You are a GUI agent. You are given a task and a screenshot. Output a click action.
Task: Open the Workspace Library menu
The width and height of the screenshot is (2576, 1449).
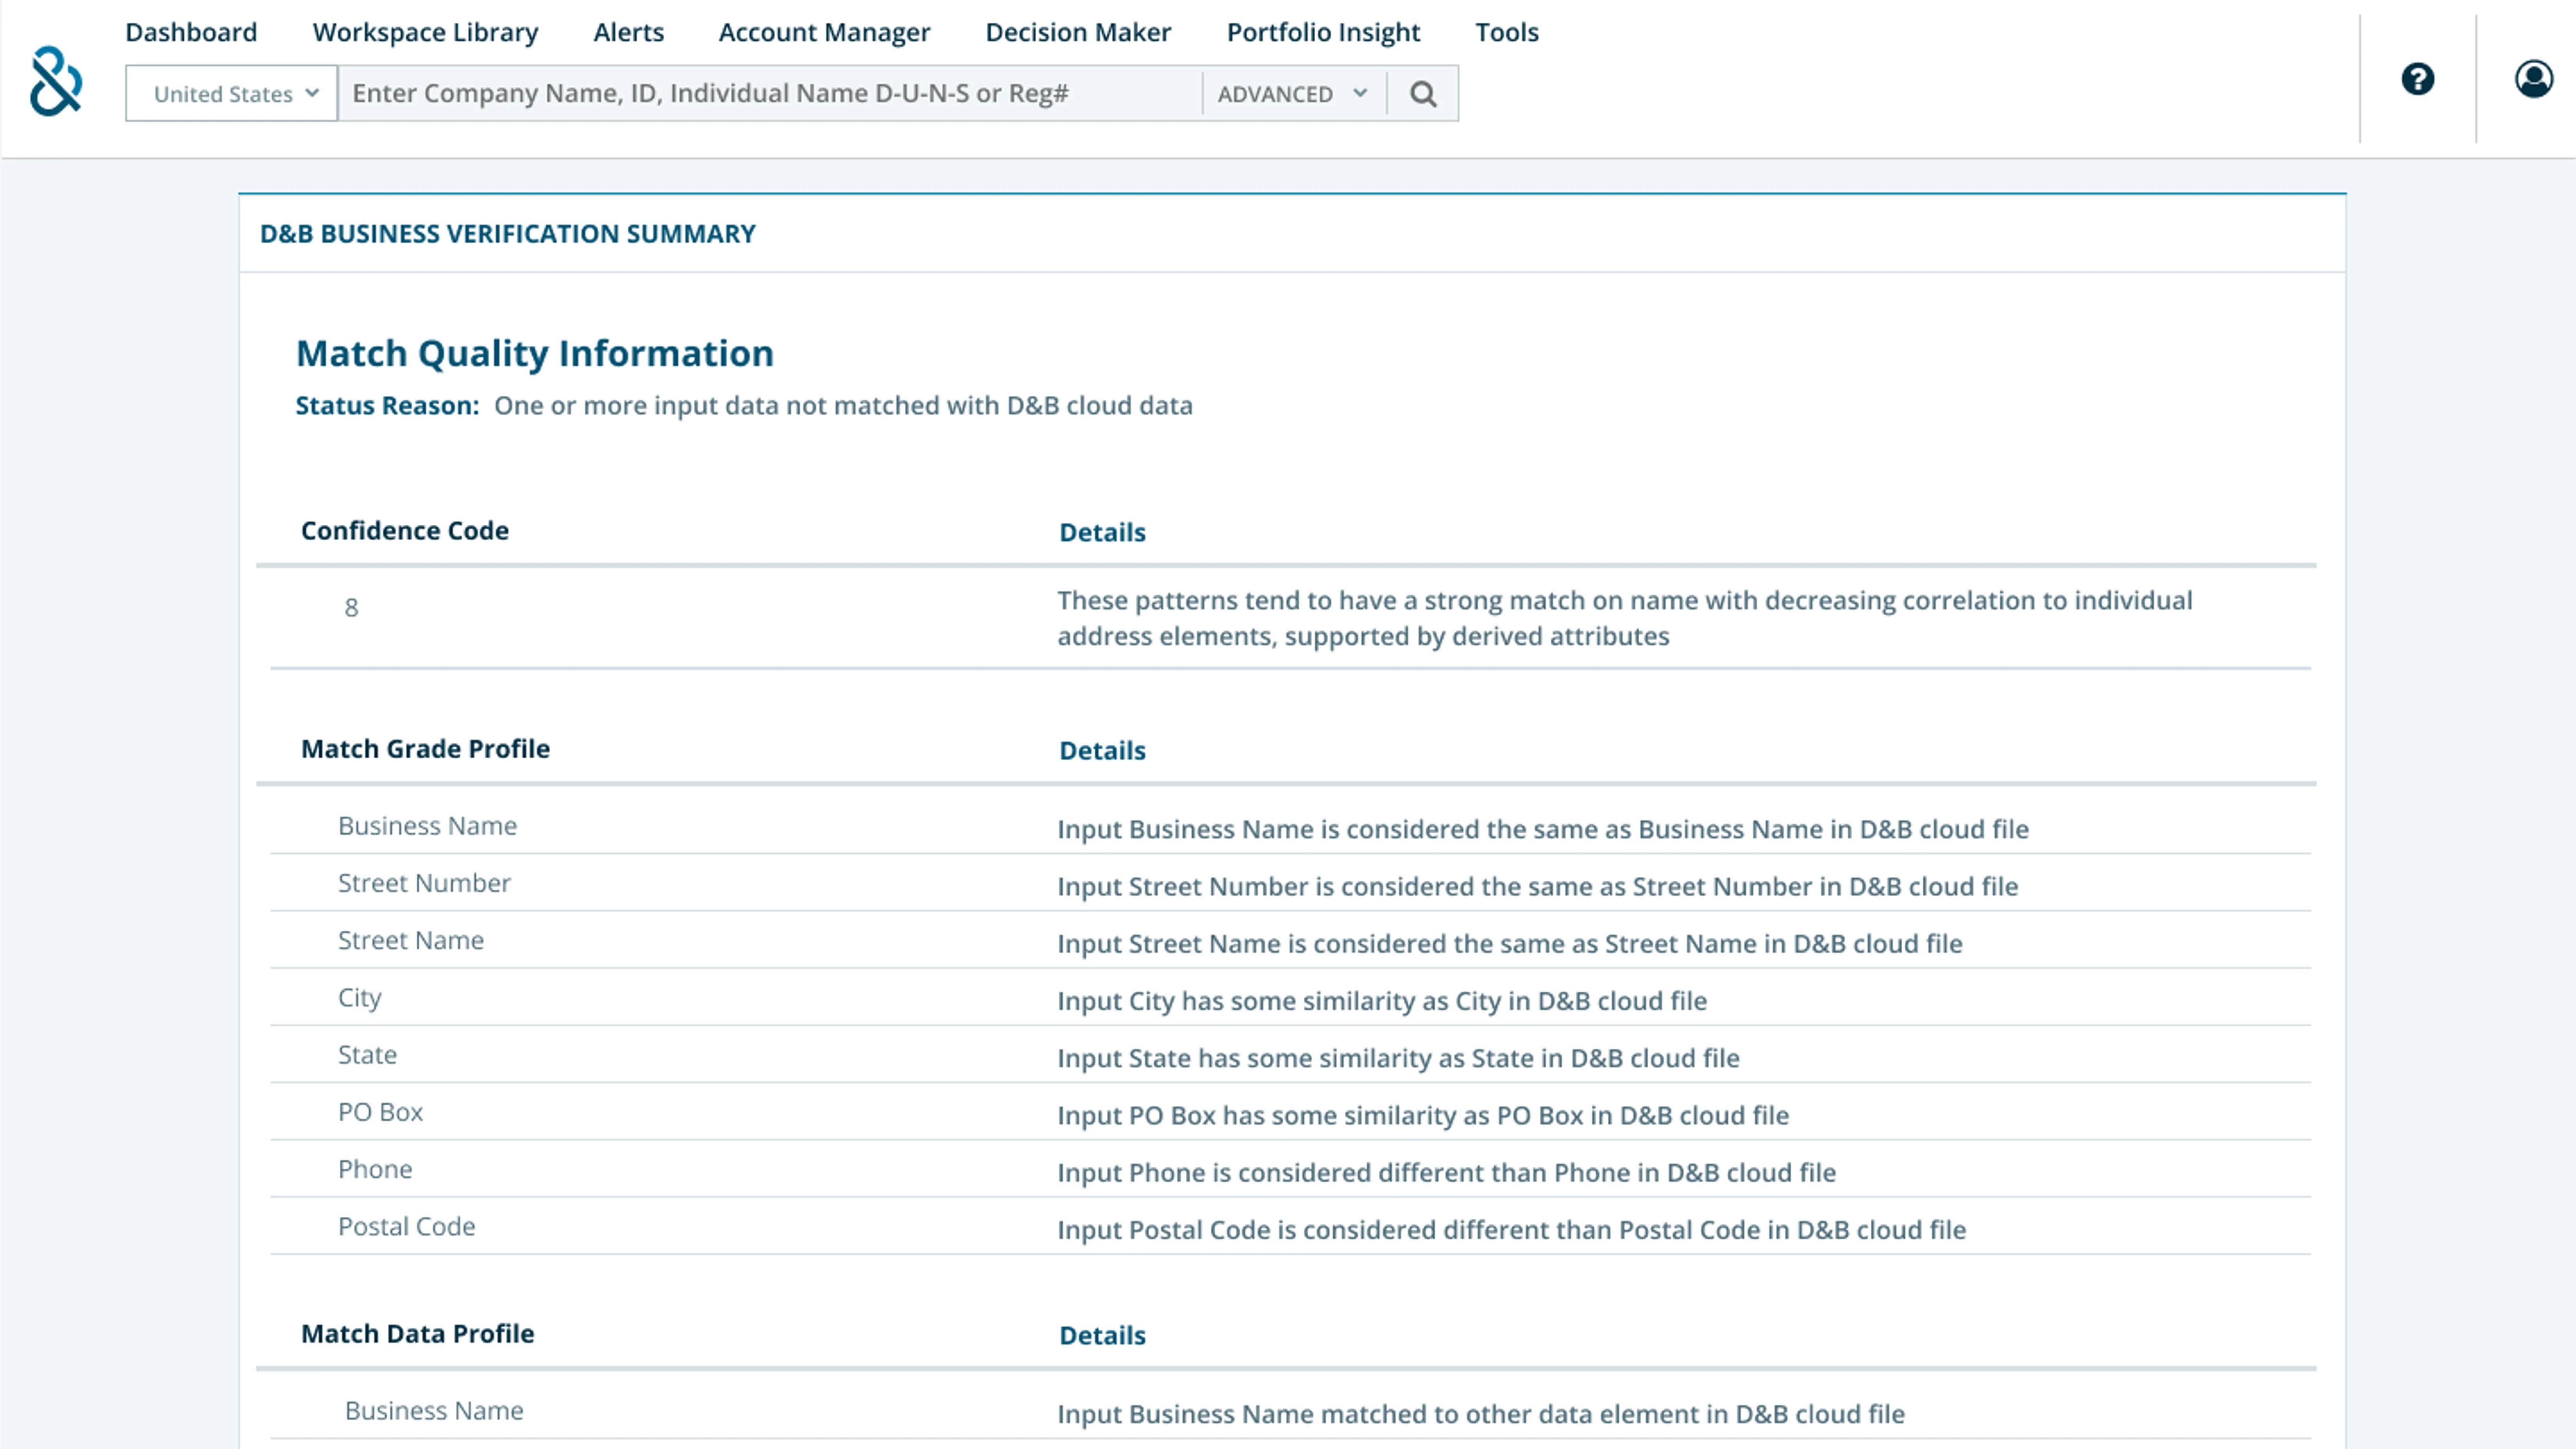(x=425, y=32)
